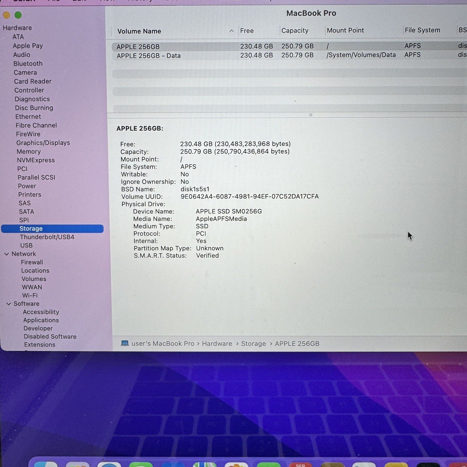Select Printers in the sidebar
The image size is (467, 467).
tap(30, 194)
